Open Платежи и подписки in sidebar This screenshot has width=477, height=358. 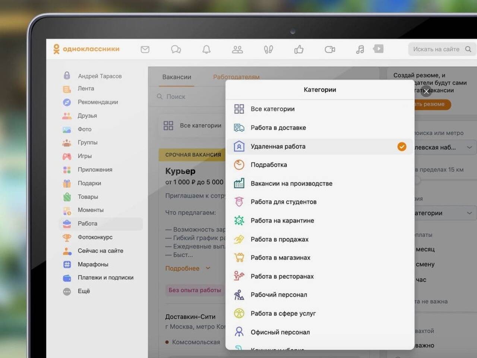[105, 278]
